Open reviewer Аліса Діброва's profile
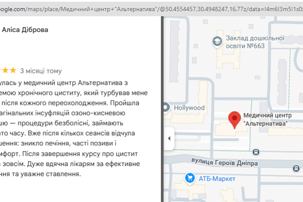The height and width of the screenshot is (202, 303). point(25,30)
